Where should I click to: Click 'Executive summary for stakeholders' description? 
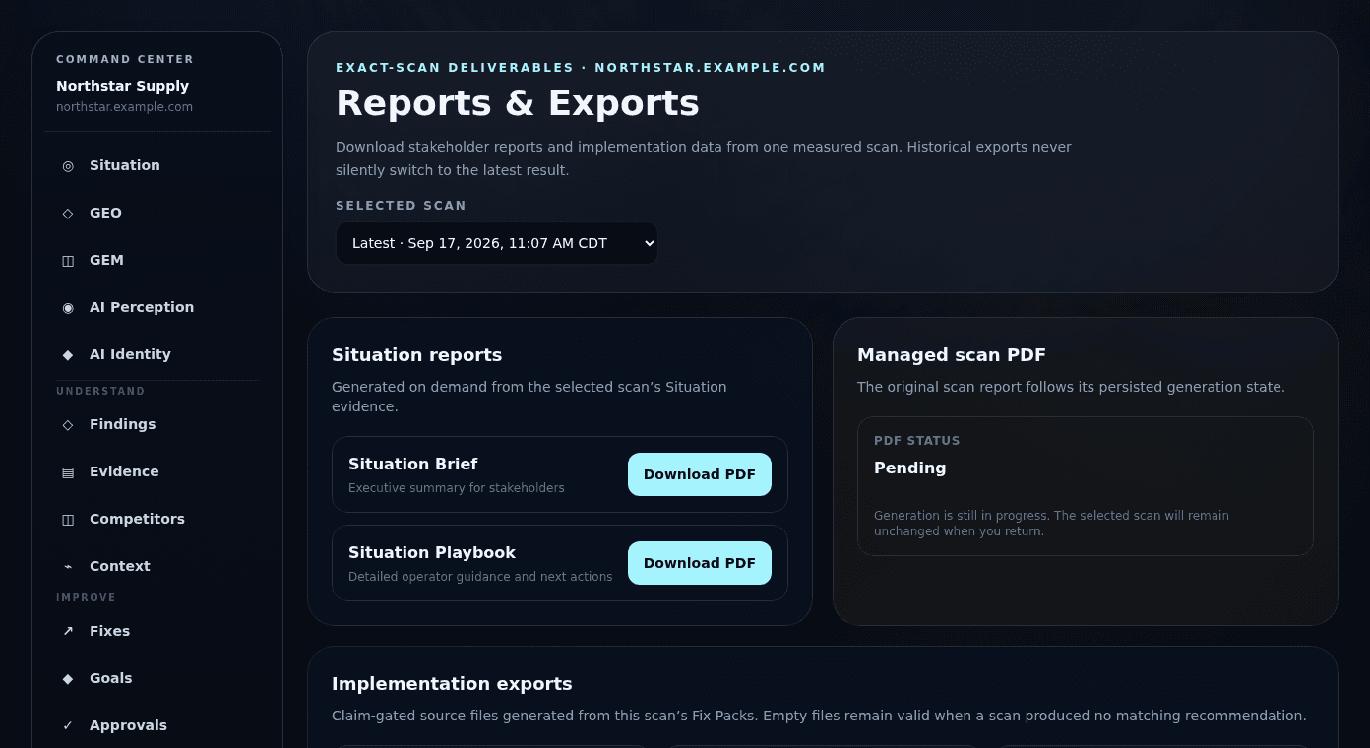point(457,488)
